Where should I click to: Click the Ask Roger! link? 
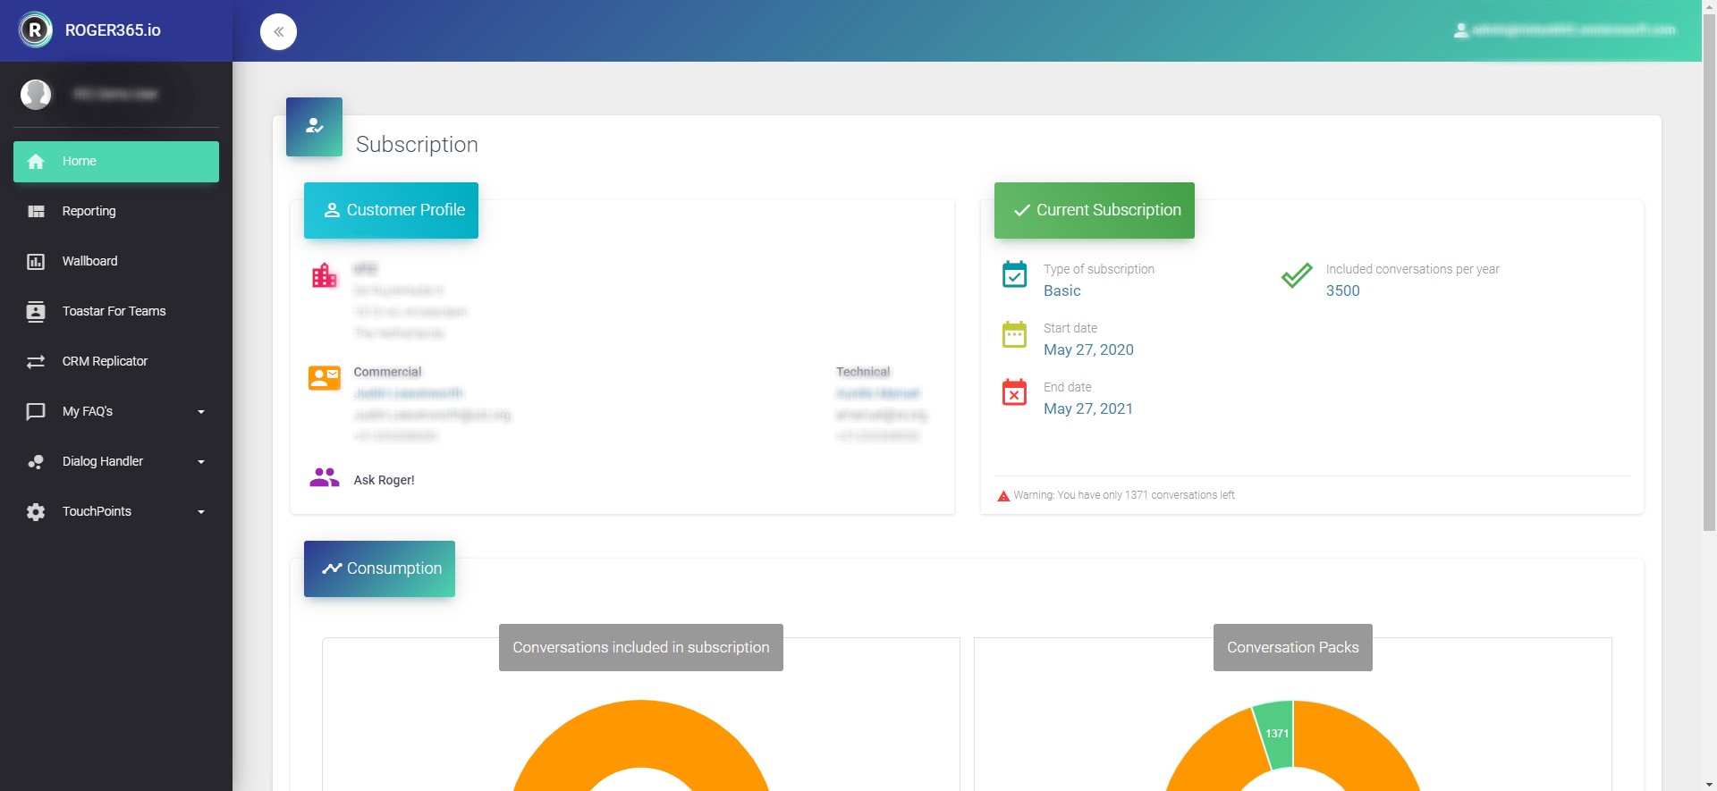(384, 480)
